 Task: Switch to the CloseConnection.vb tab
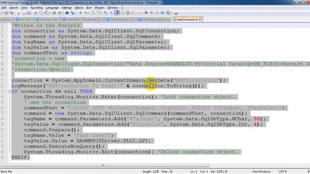pyautogui.click(x=121, y=19)
